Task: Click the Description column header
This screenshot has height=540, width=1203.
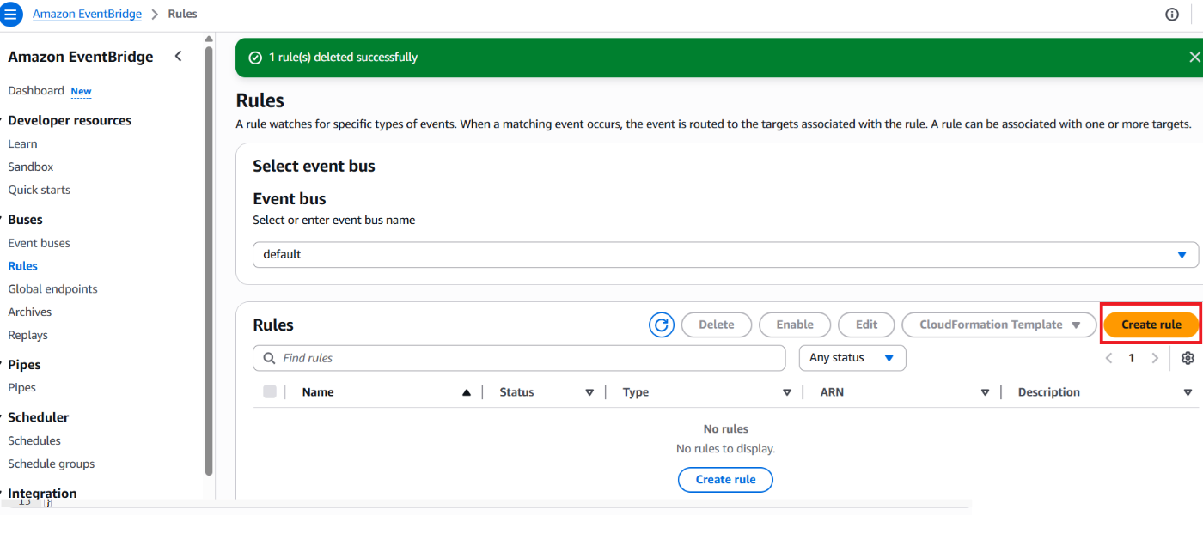Action: (x=1049, y=392)
